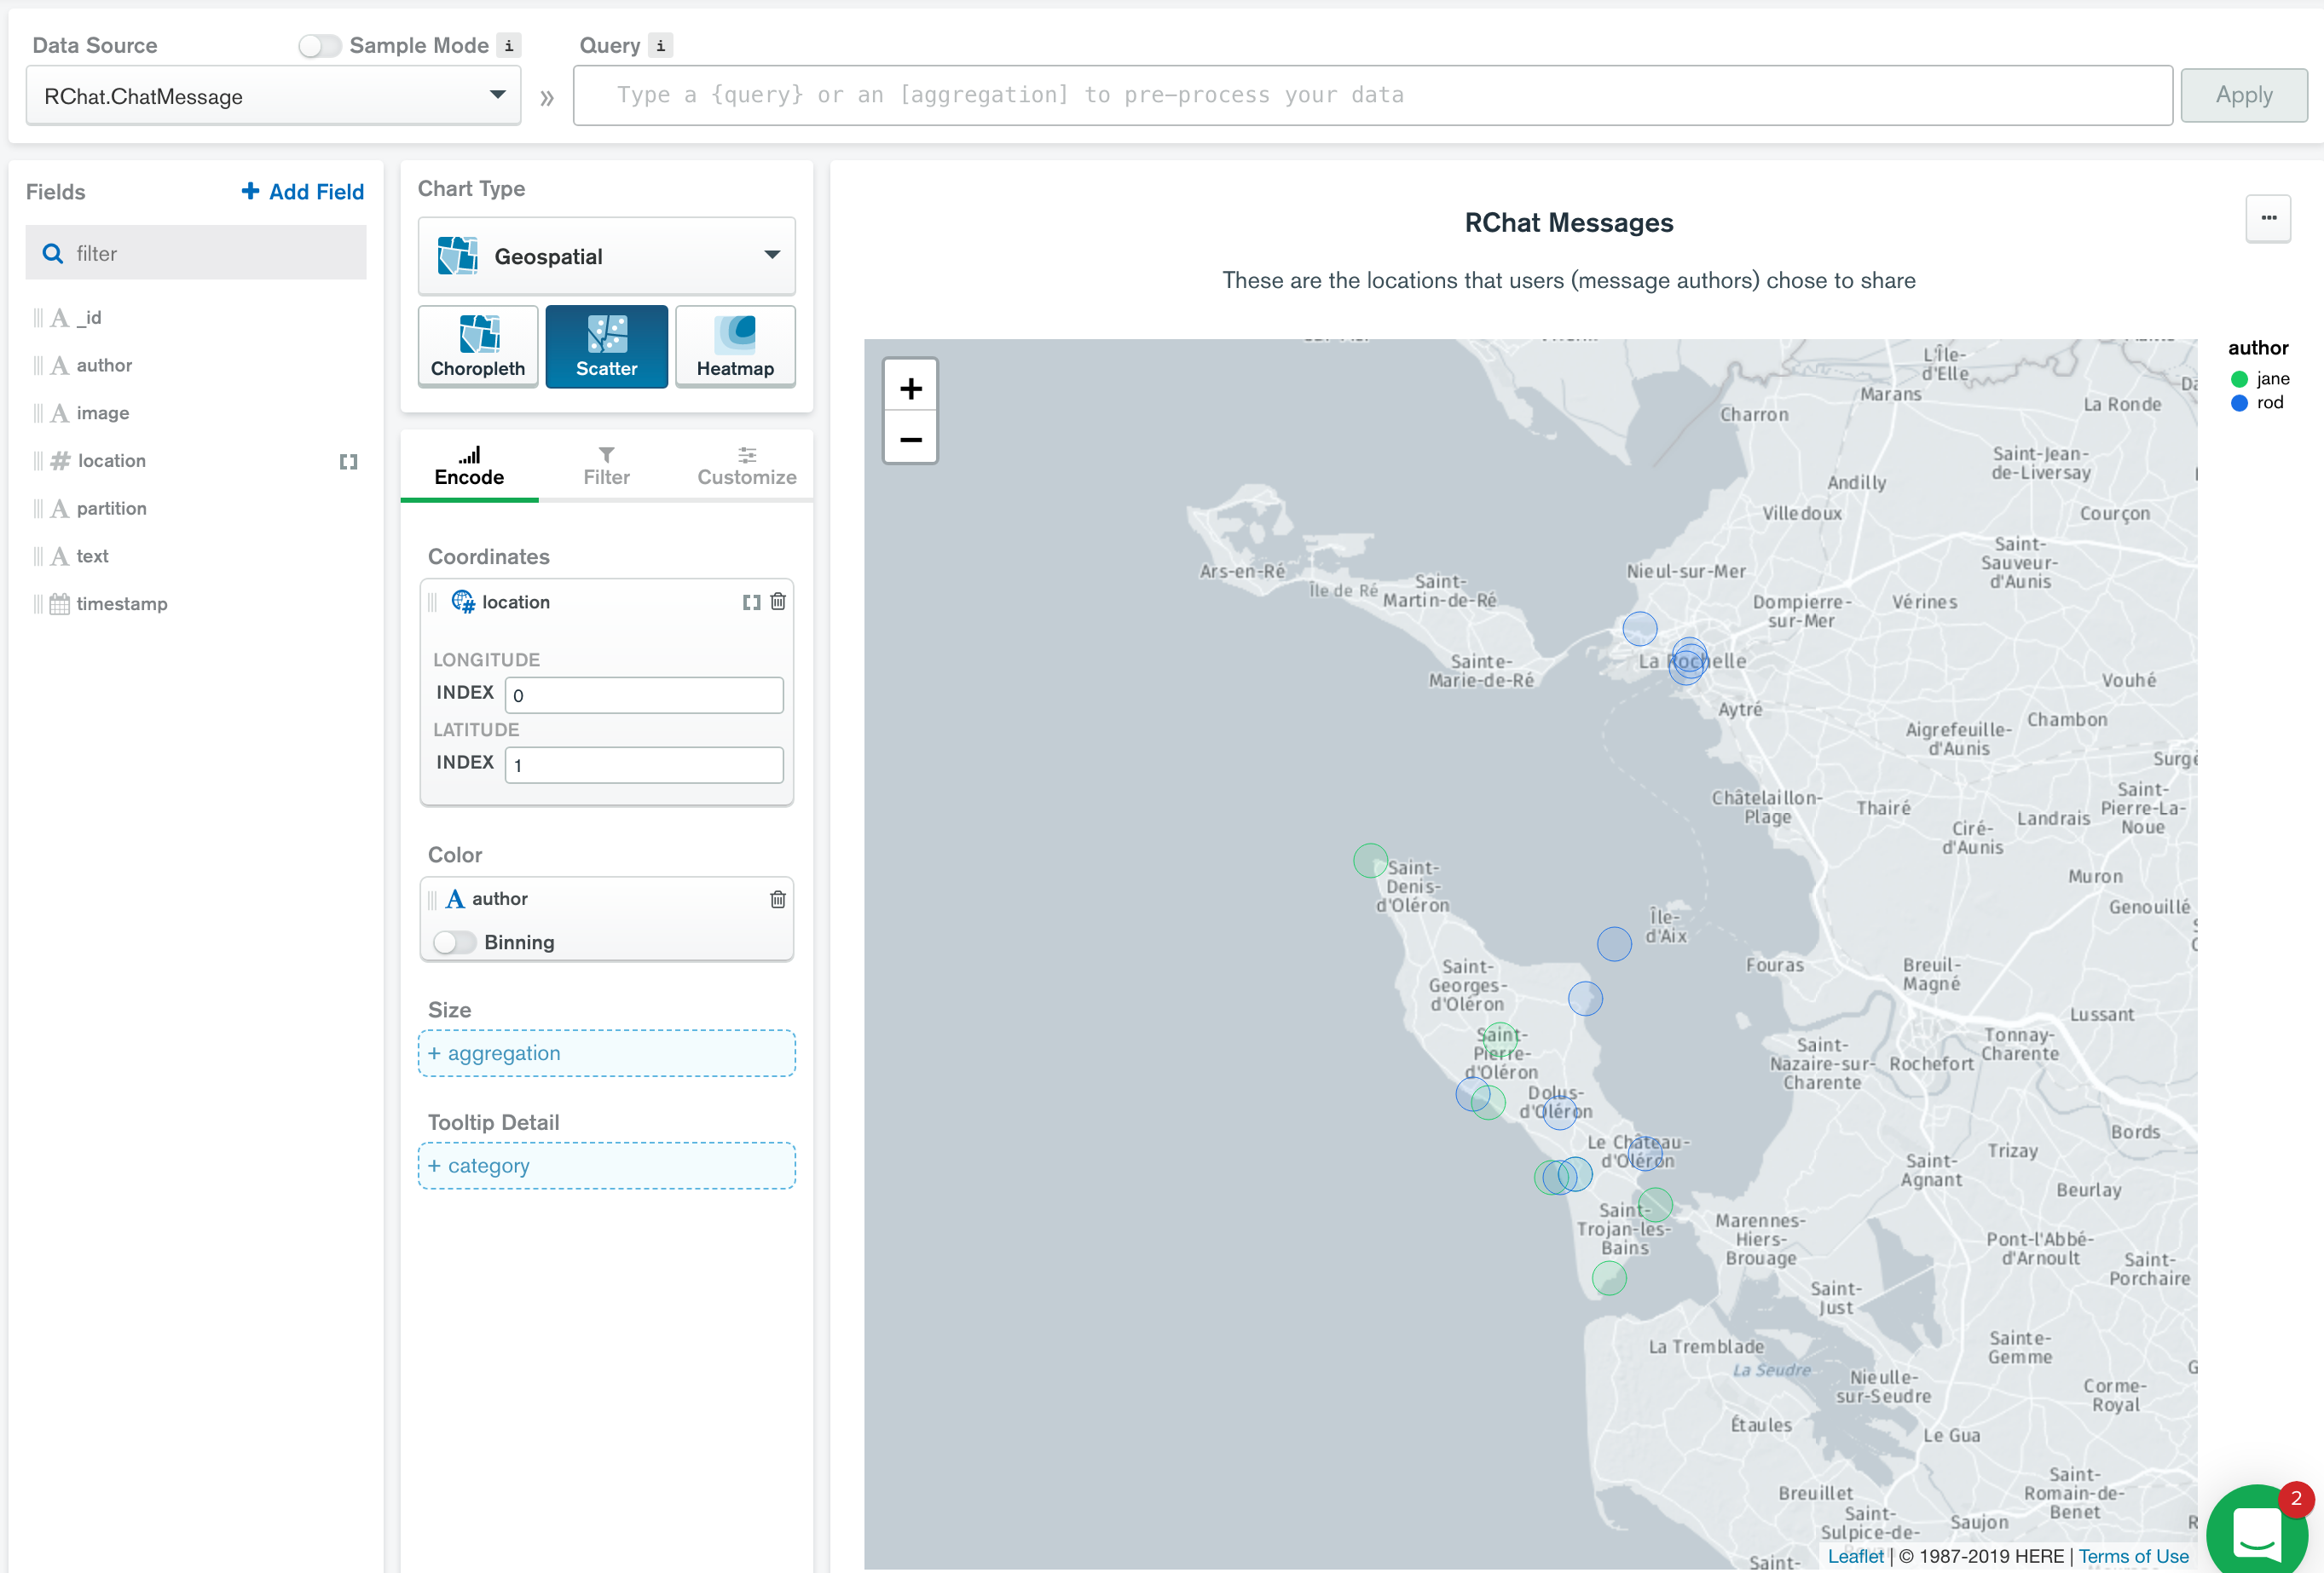The image size is (2324, 1573).
Task: Click the Apply query button
Action: coord(2245,96)
